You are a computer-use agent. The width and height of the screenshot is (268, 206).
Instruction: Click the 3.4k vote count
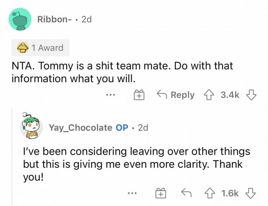click(x=230, y=95)
